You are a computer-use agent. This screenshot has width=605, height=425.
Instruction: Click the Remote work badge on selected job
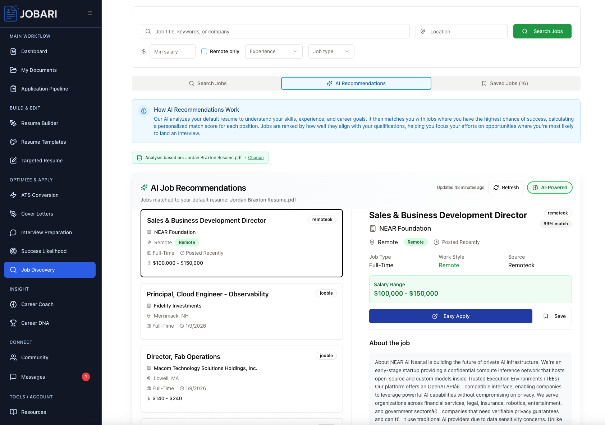point(416,242)
